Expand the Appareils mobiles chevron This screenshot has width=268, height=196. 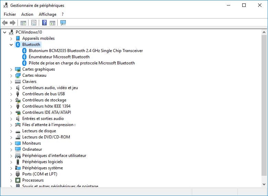[11, 39]
